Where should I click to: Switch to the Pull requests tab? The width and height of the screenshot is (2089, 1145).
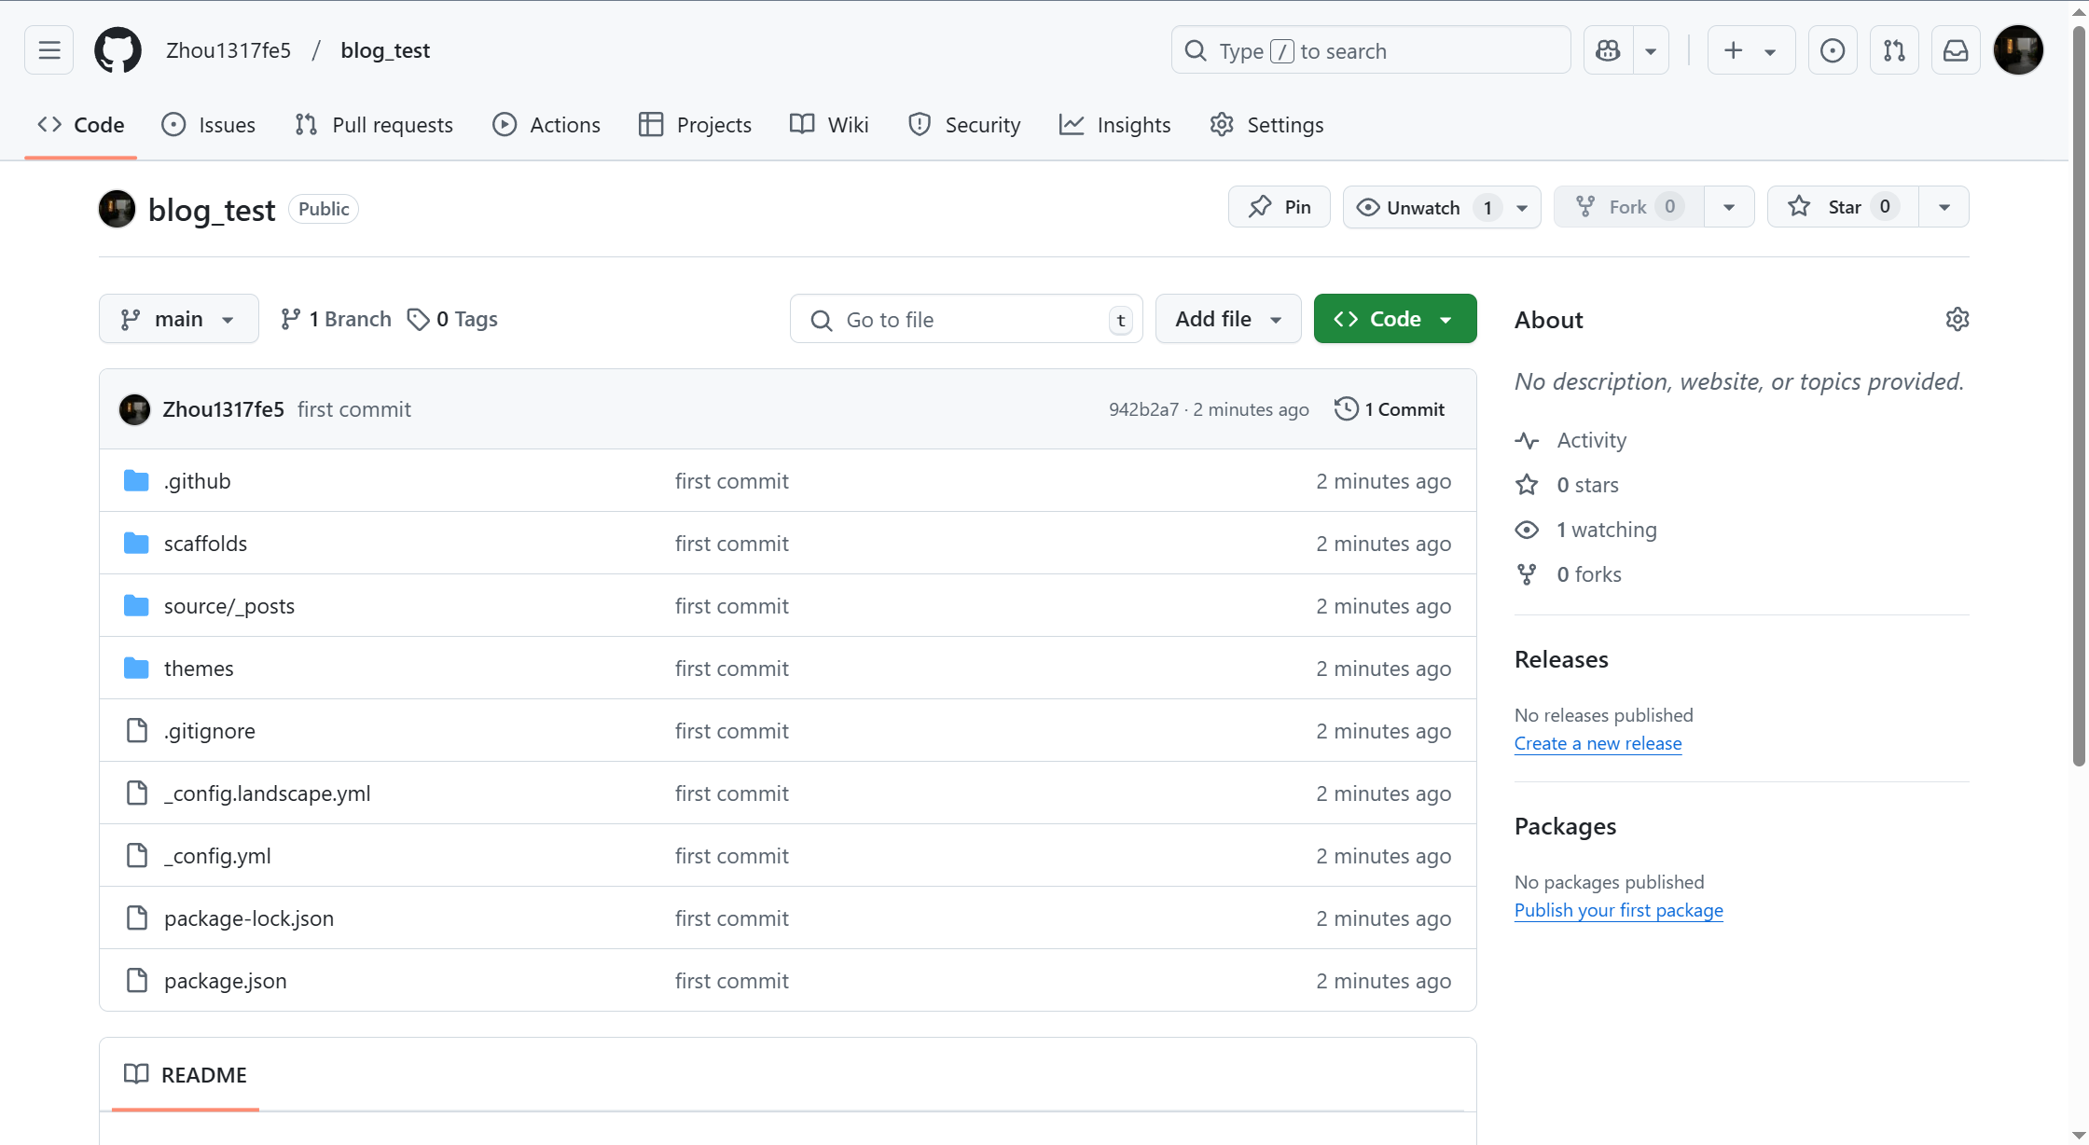point(374,125)
